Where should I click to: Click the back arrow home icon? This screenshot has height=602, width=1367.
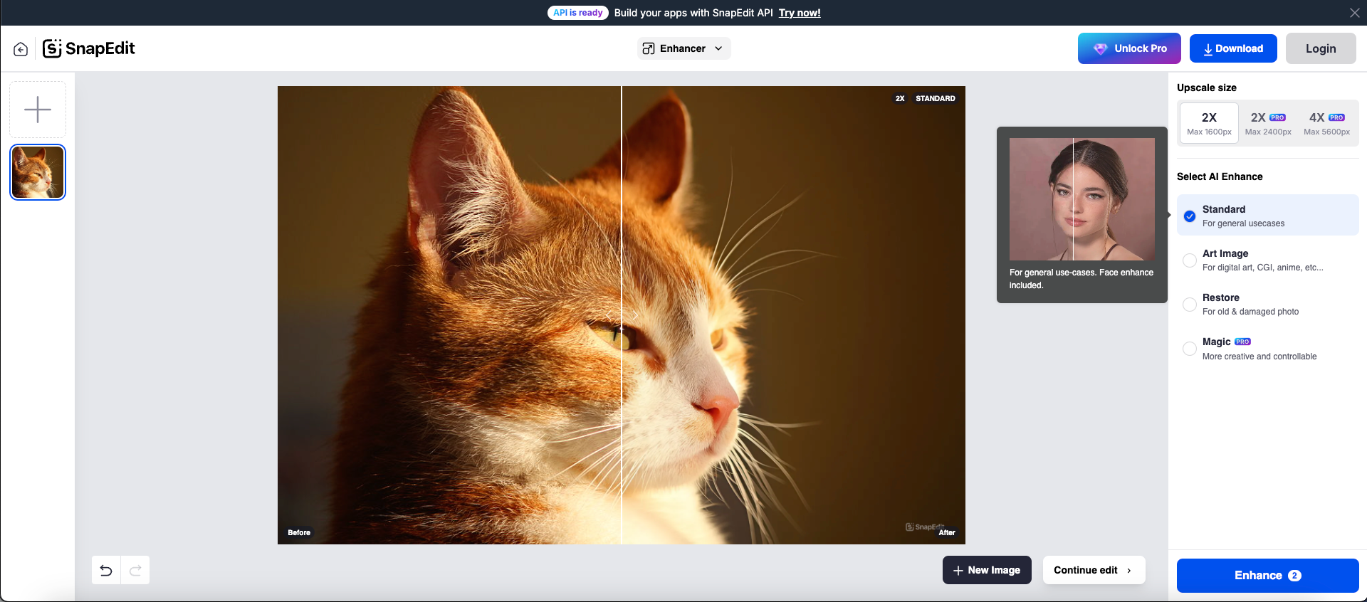point(21,49)
